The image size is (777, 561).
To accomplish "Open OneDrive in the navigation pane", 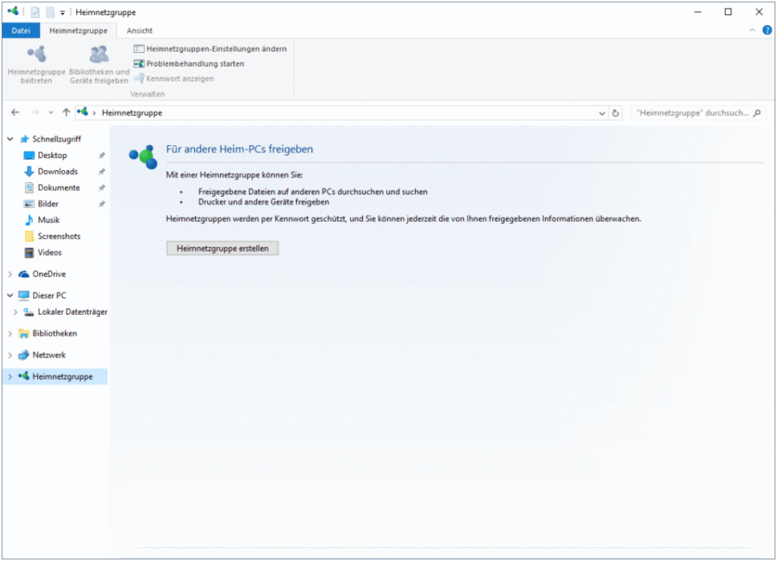I will point(49,274).
